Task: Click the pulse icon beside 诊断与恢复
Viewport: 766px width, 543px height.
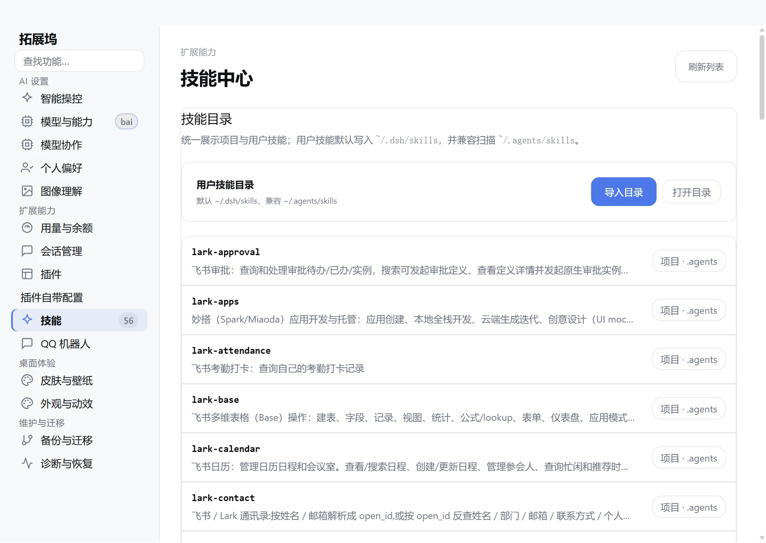Action: coord(27,463)
